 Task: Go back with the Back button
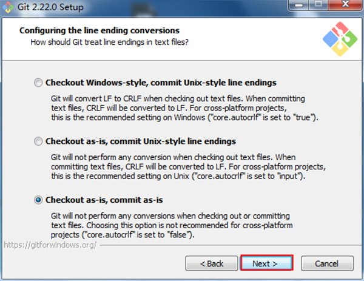212,263
